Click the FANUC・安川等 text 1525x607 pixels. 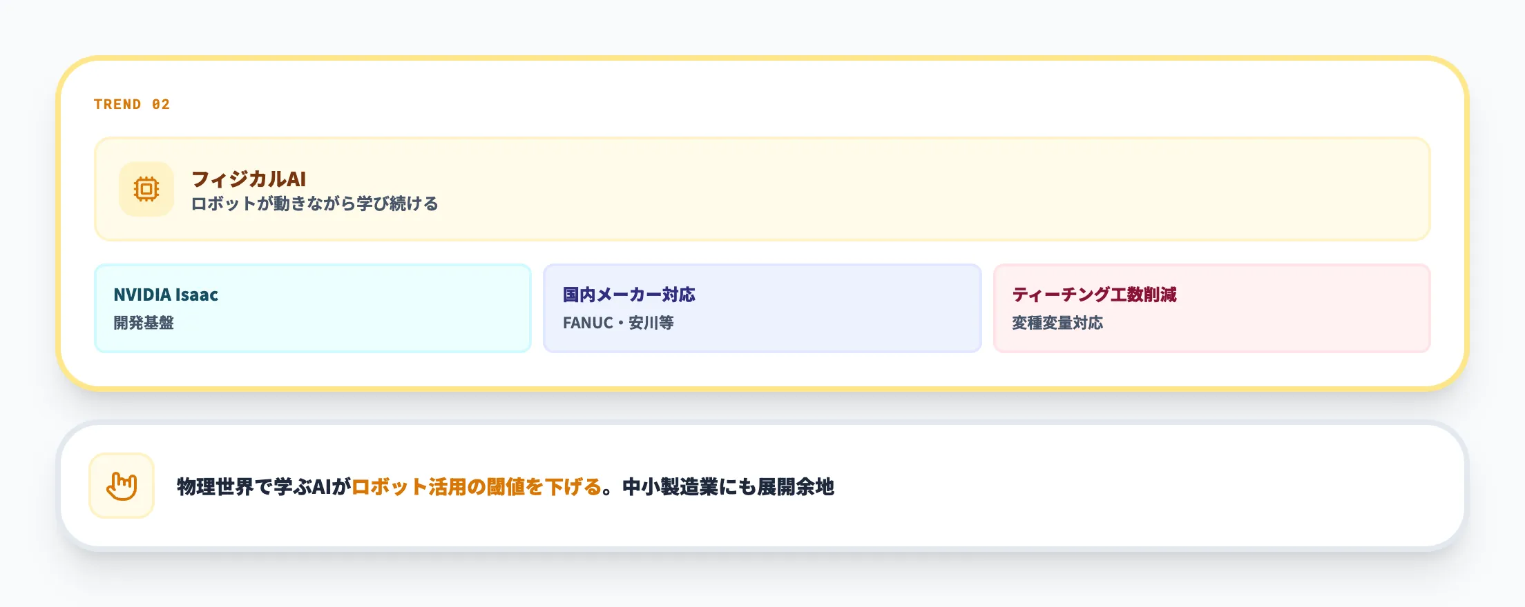click(x=618, y=323)
